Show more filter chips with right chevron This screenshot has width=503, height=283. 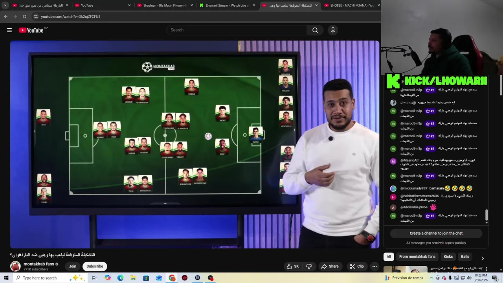(483, 258)
